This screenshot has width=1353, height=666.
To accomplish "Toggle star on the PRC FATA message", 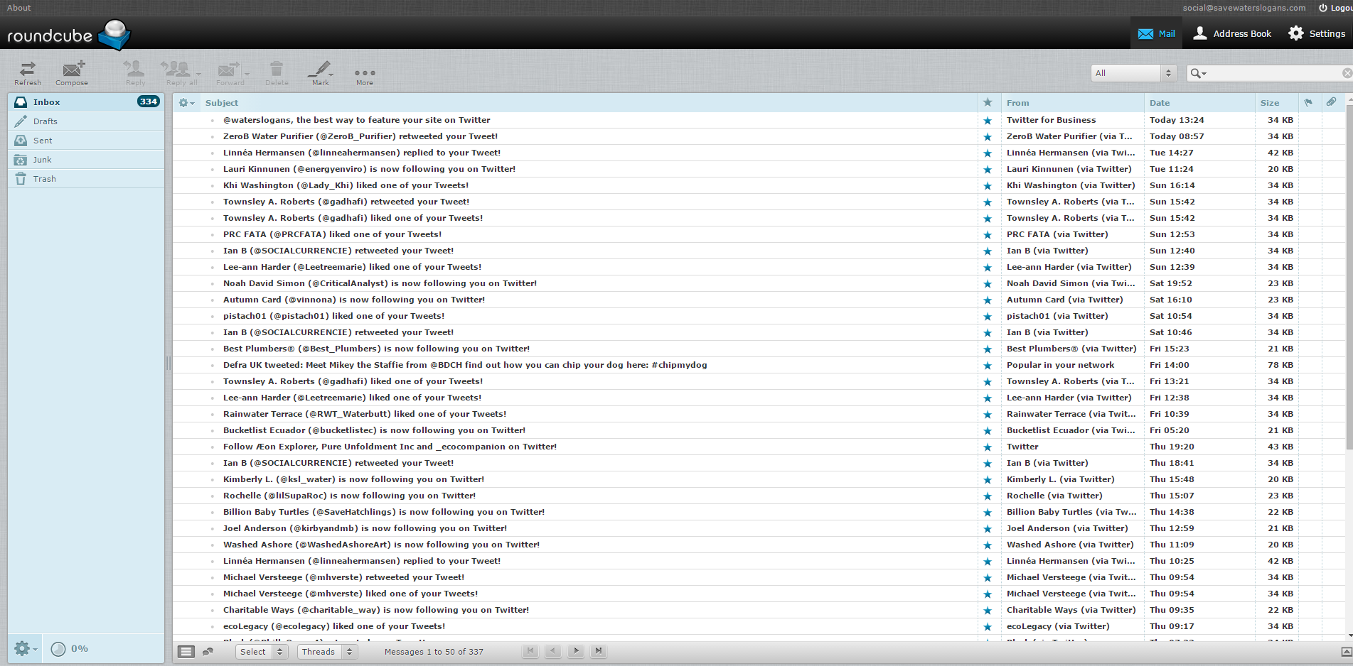I will click(987, 235).
